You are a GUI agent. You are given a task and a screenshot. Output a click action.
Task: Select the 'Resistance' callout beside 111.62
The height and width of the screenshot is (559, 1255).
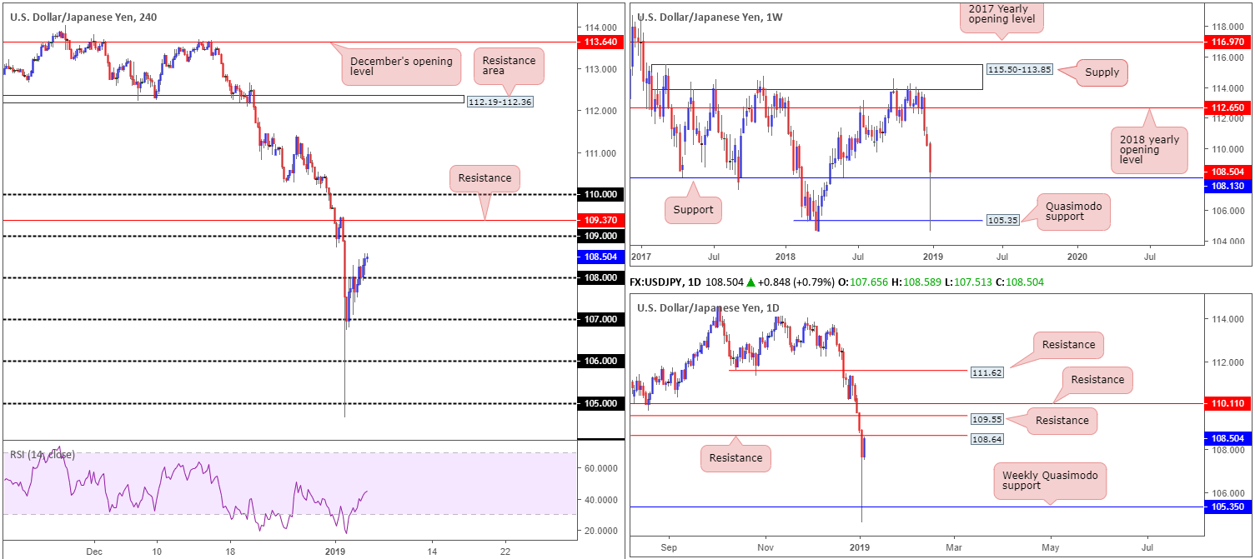coord(1069,344)
